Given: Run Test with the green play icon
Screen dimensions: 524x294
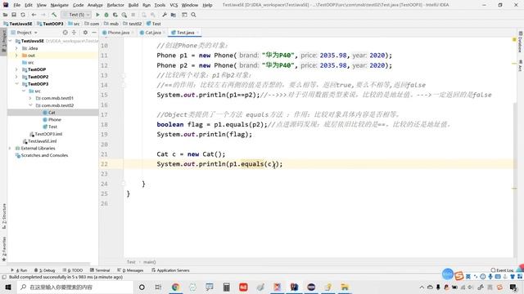Looking at the screenshot, I should point(97,15).
